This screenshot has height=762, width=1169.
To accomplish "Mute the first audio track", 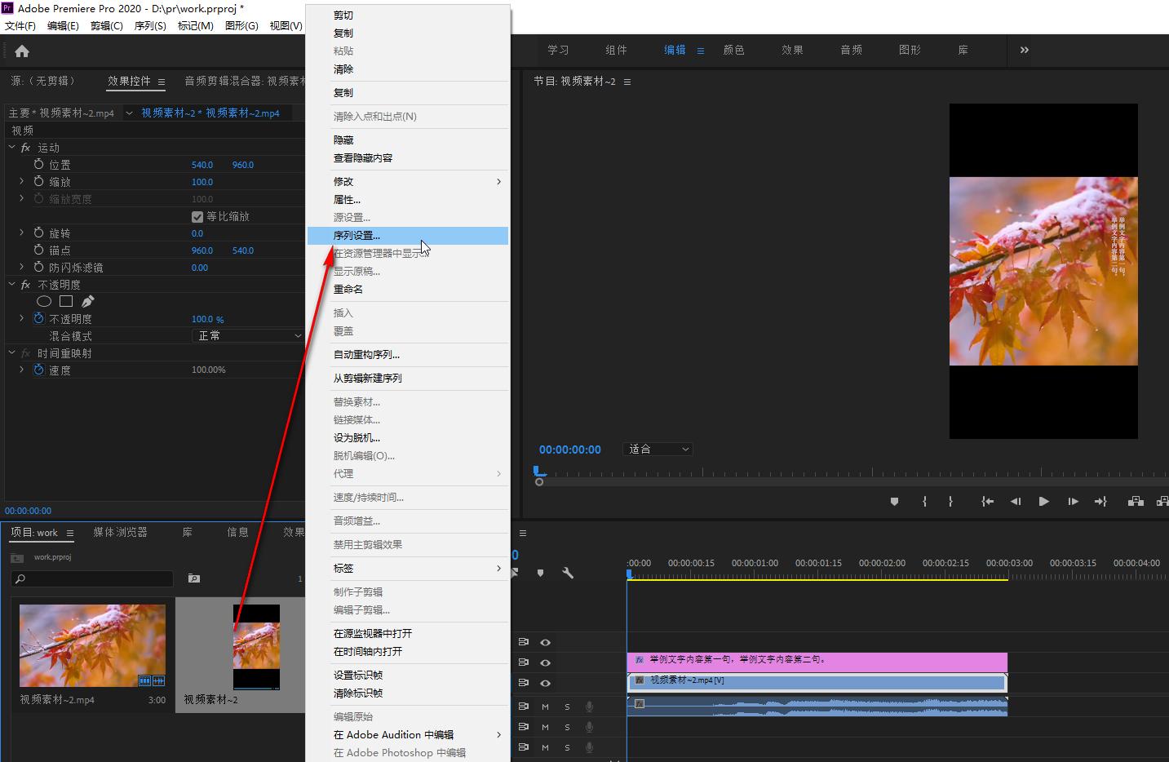I will [x=545, y=707].
